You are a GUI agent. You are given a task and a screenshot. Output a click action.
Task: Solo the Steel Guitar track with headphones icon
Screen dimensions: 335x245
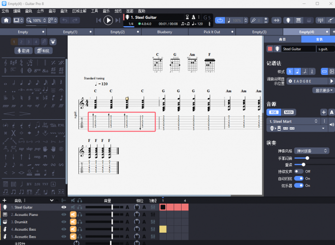[x=80, y=208]
